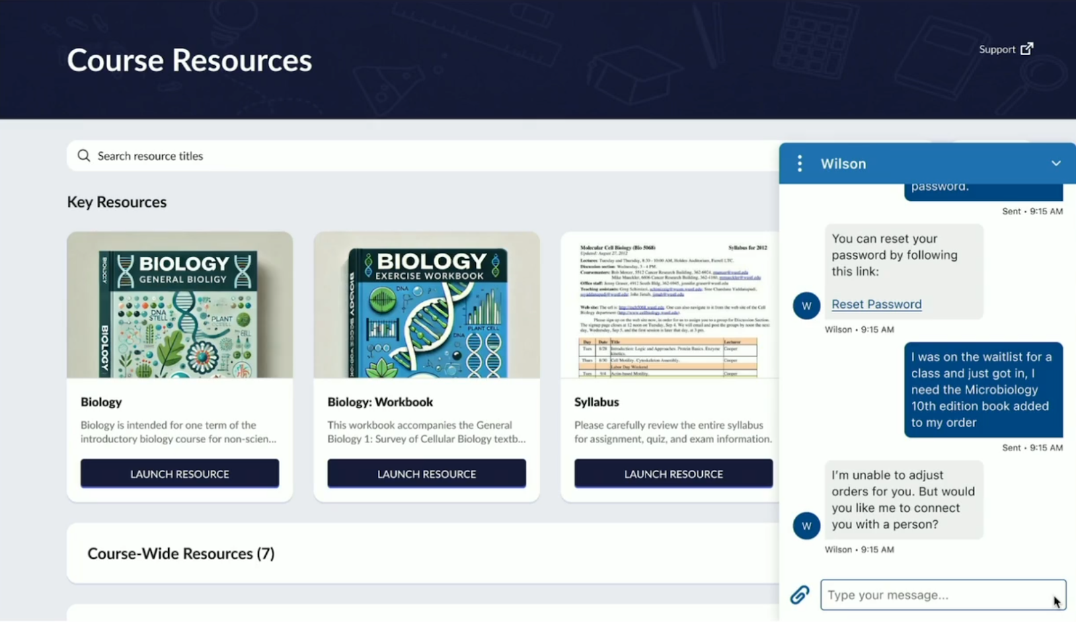Launch the Syllabus resource
The image size is (1076, 622).
[673, 474]
